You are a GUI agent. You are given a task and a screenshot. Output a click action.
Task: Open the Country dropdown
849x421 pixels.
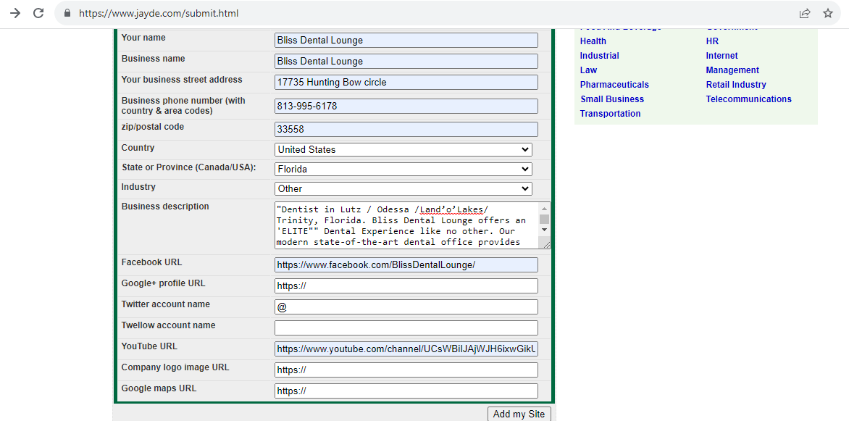(403, 149)
